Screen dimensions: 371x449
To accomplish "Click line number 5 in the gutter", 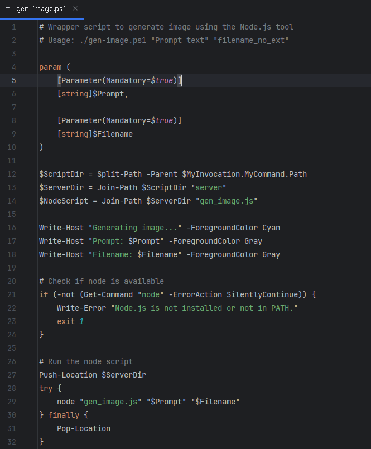I will point(14,80).
